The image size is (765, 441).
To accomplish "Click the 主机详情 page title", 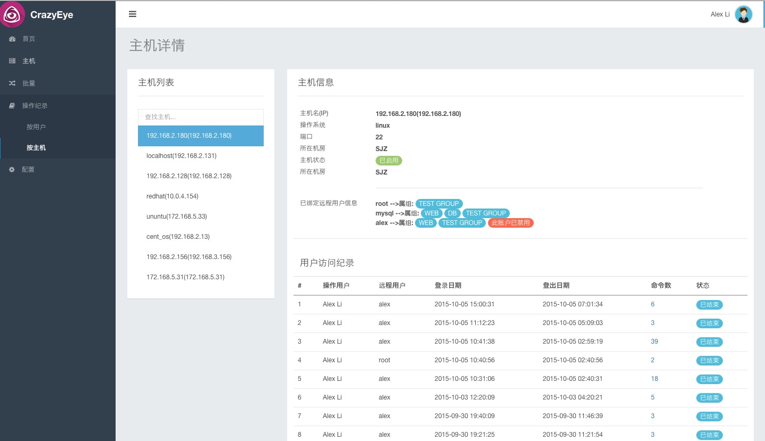I will 157,45.
